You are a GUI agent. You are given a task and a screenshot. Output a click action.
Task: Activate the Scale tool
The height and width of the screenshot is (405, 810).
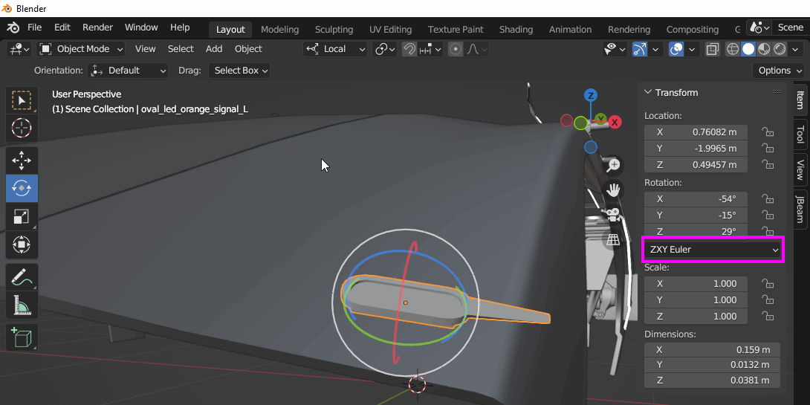tap(22, 217)
